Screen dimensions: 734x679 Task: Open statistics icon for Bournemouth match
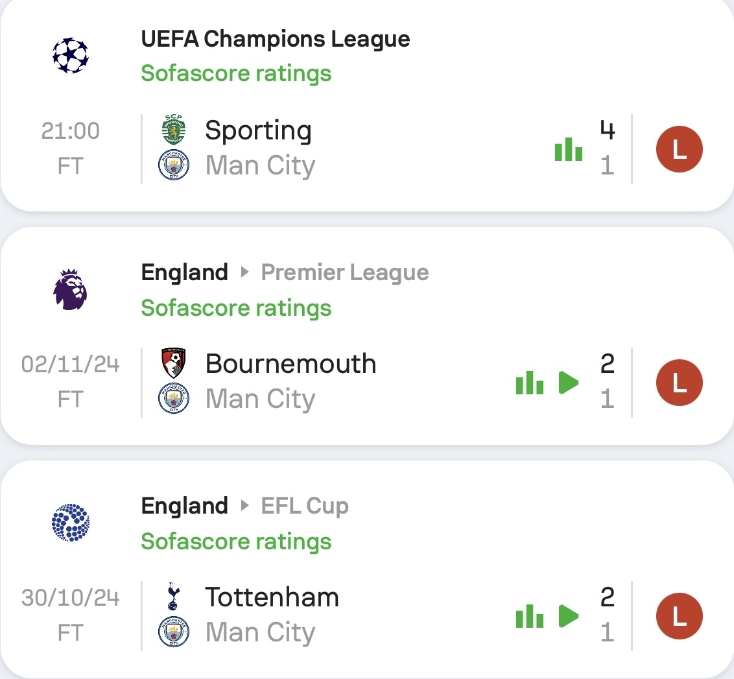pos(530,383)
